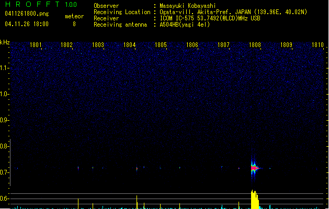Select the 1801 time marker
Viewport: 329px width, 209px height.
coord(37,45)
